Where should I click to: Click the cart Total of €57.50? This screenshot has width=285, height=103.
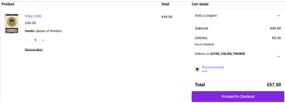click(274, 85)
